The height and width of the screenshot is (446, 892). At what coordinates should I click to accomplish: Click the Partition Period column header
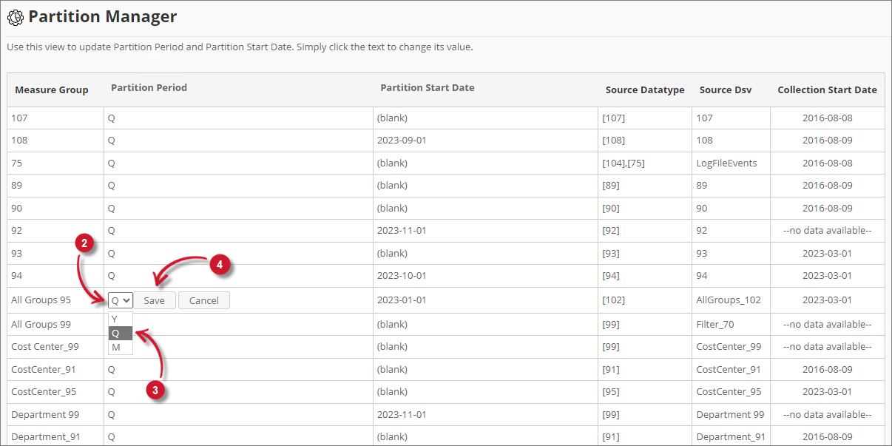pos(149,87)
